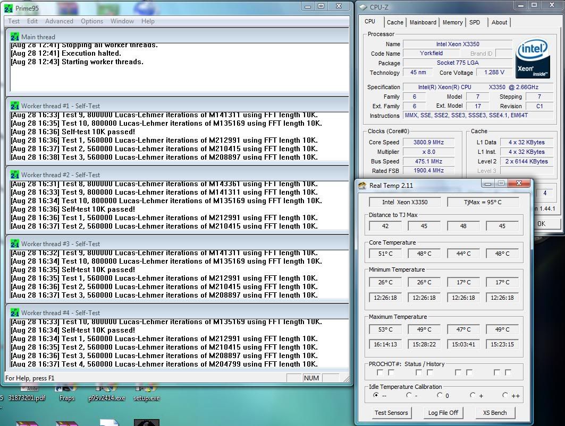
Task: Switch to the About tab in CPU-Z
Action: [499, 22]
